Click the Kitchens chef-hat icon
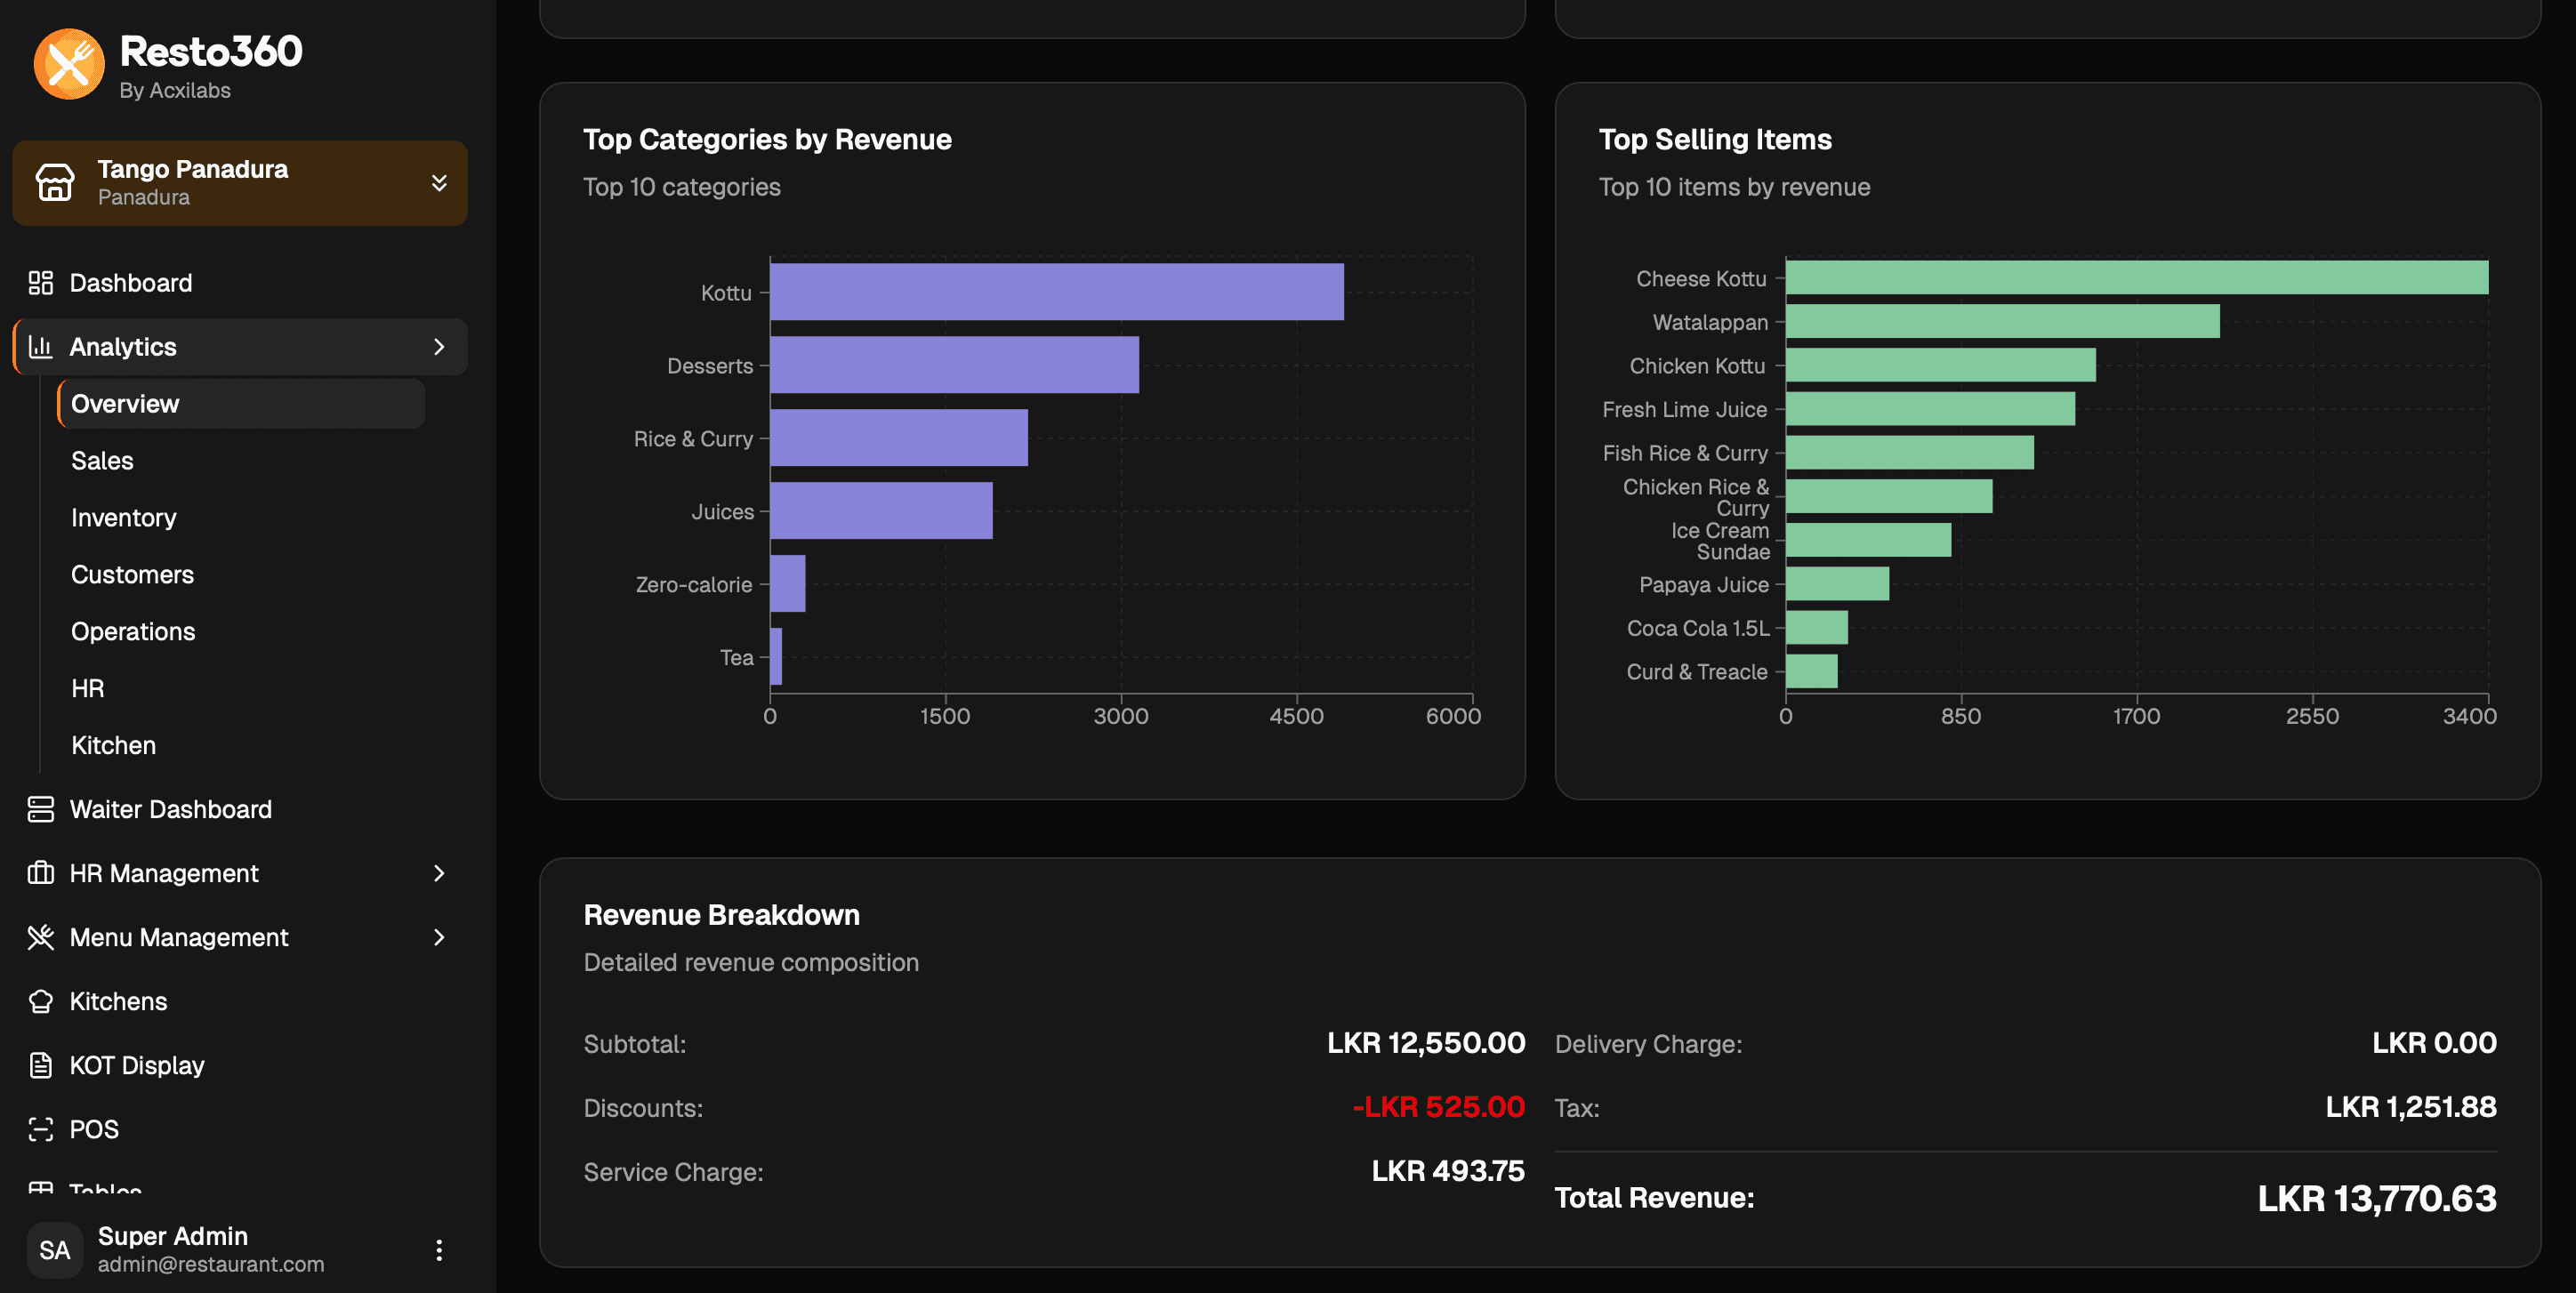 coord(41,1000)
